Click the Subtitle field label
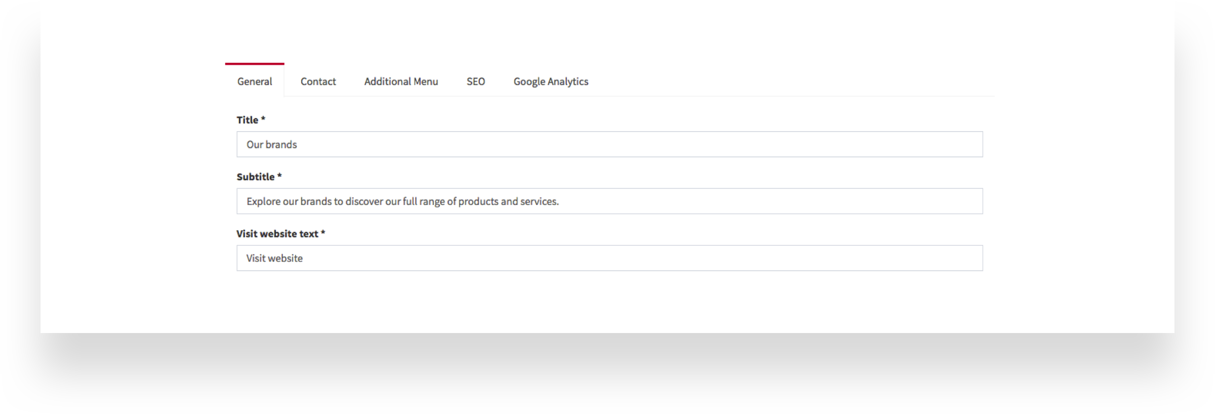Screen dimensions: 1215x414 tap(256, 177)
